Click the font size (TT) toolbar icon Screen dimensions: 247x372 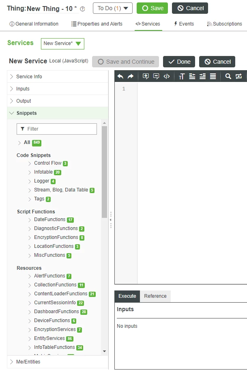point(182,76)
